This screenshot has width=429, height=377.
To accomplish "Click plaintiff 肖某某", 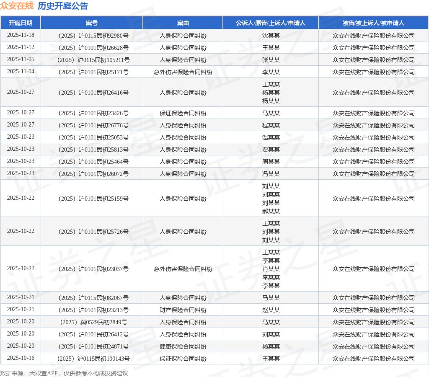I will tap(271, 269).
